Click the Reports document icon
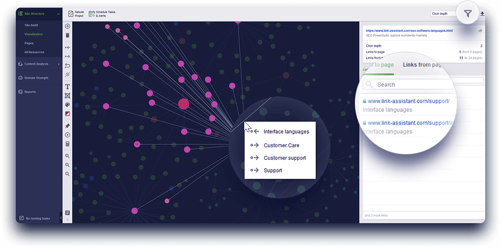This screenshot has height=248, width=501. tap(21, 92)
